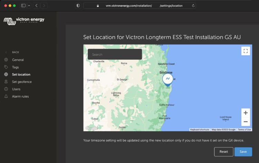
Task: Open Set geofence settings
Action: 22,82
